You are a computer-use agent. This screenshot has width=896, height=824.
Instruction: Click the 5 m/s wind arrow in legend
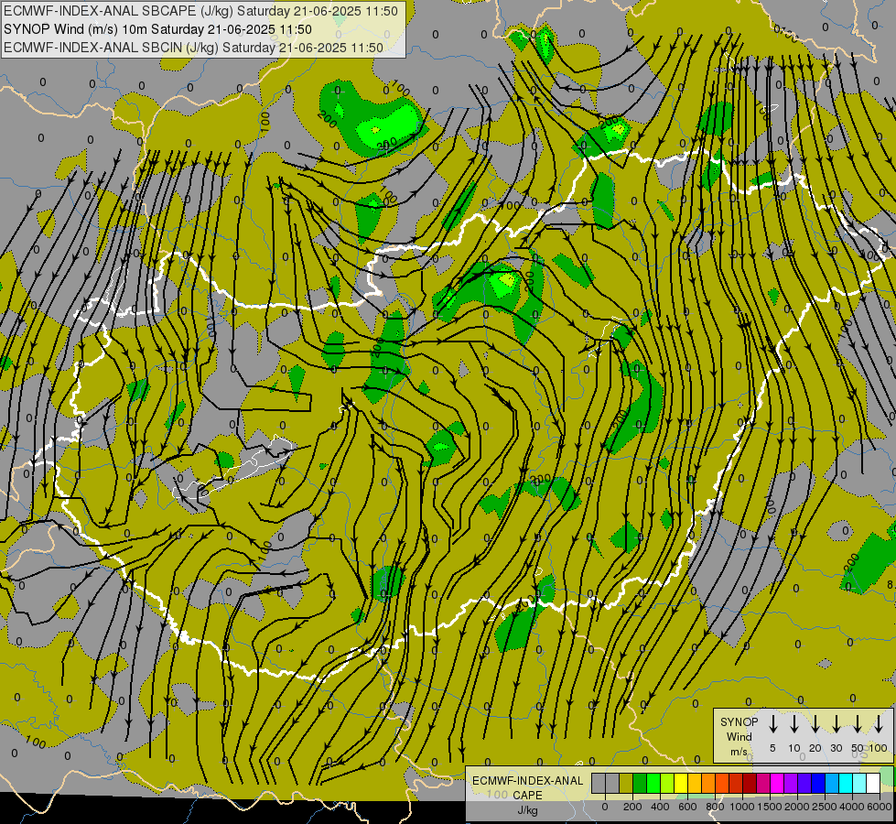772,724
